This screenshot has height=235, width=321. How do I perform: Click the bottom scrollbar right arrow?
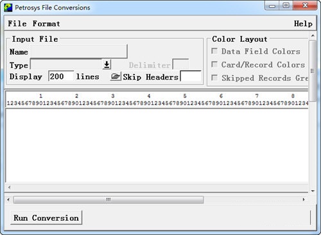point(304,200)
